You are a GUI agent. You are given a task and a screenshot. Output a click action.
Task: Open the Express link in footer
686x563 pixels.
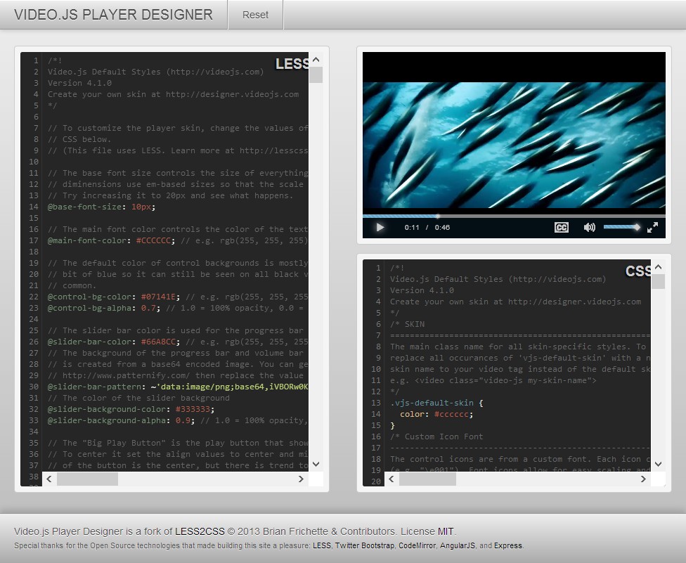pos(508,546)
